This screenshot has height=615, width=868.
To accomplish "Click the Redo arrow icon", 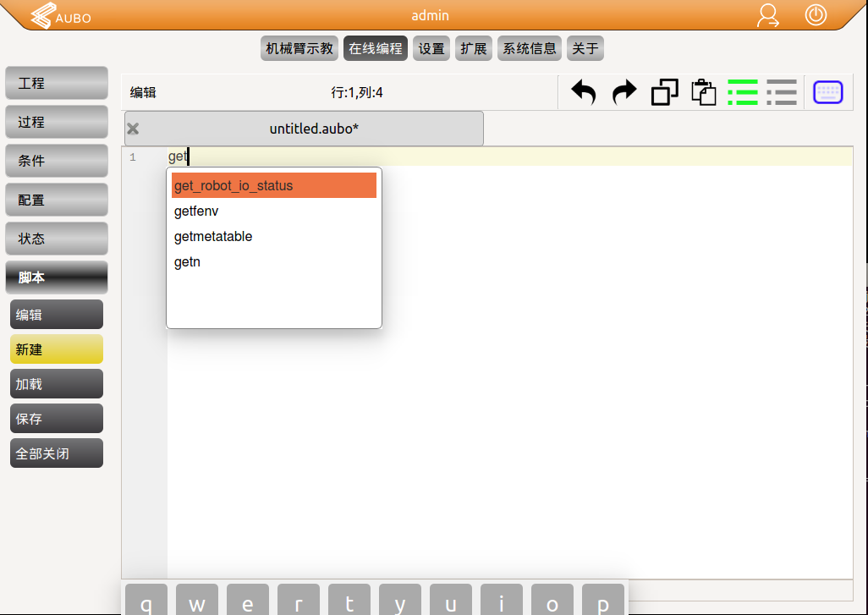I will (624, 92).
